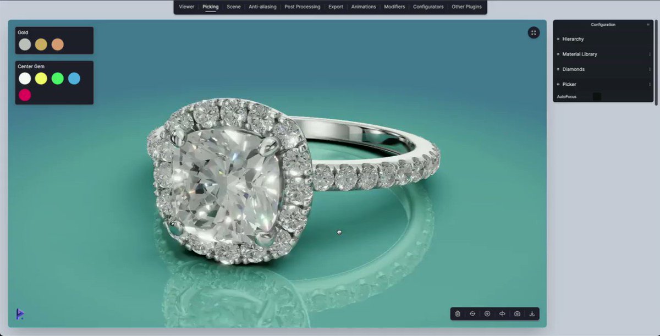Select the Picking tab
Screen dimensions: 660x336
(210, 7)
